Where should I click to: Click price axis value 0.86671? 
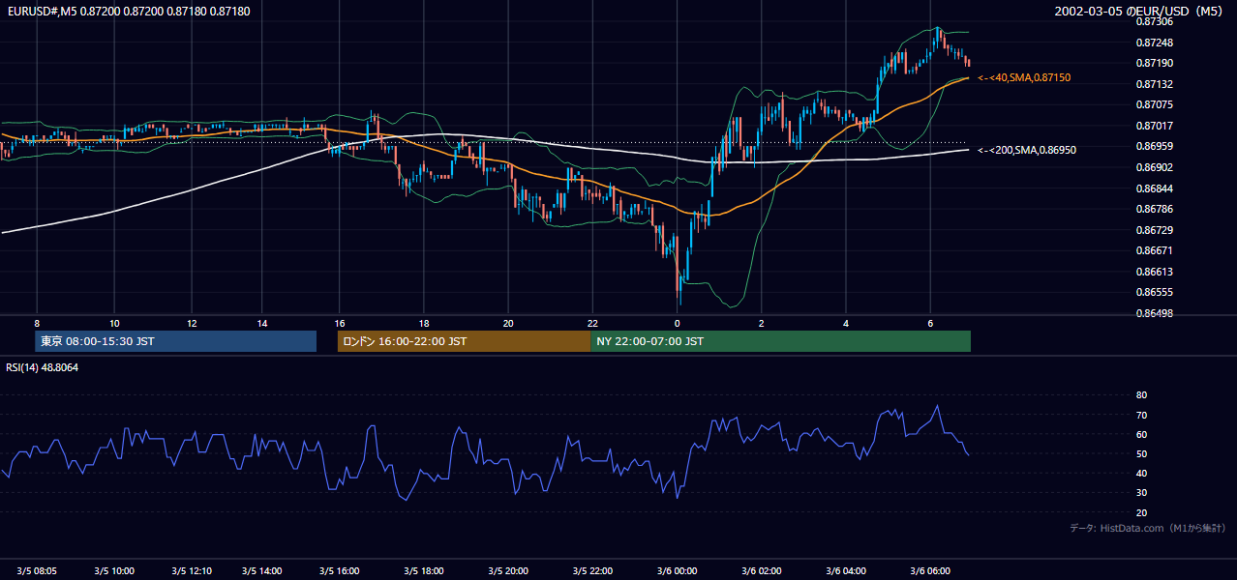tap(1154, 250)
